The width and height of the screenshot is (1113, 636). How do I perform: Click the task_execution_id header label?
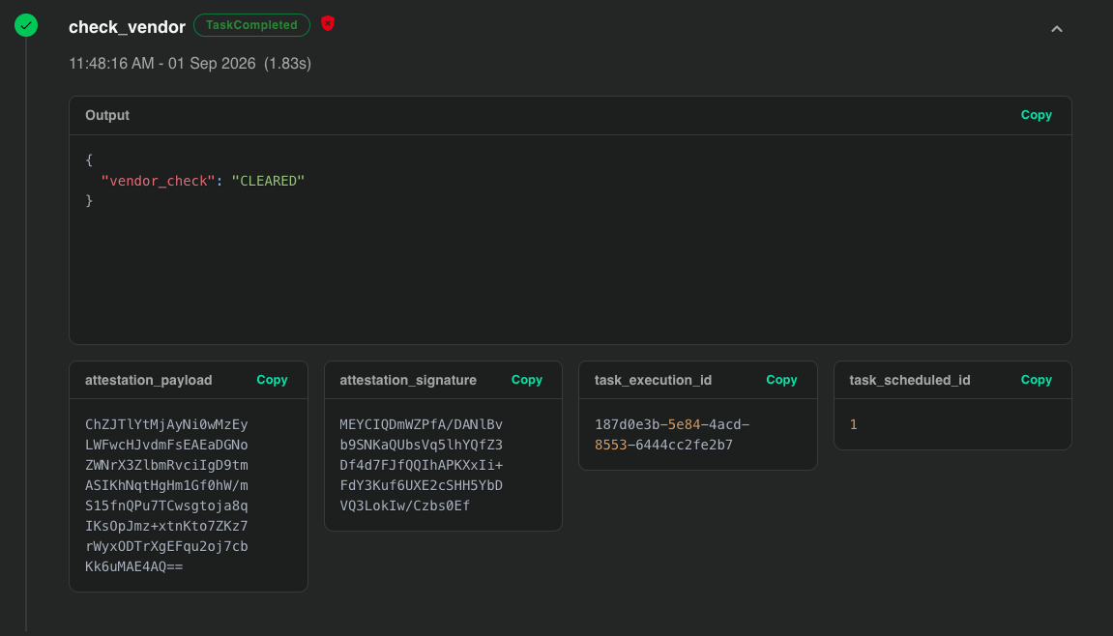(653, 381)
